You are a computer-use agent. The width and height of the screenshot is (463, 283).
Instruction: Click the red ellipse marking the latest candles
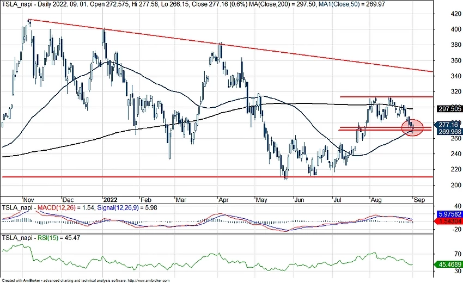[x=412, y=127]
